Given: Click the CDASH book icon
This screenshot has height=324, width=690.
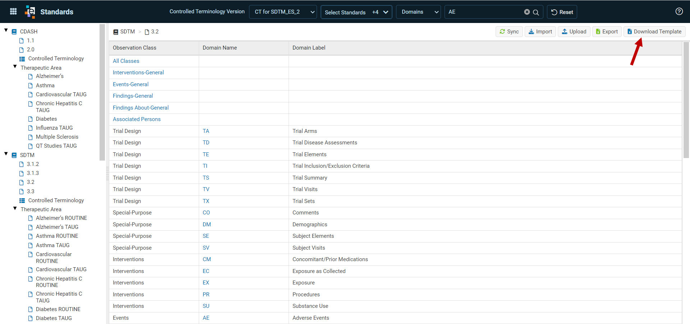Looking at the screenshot, I should (14, 32).
